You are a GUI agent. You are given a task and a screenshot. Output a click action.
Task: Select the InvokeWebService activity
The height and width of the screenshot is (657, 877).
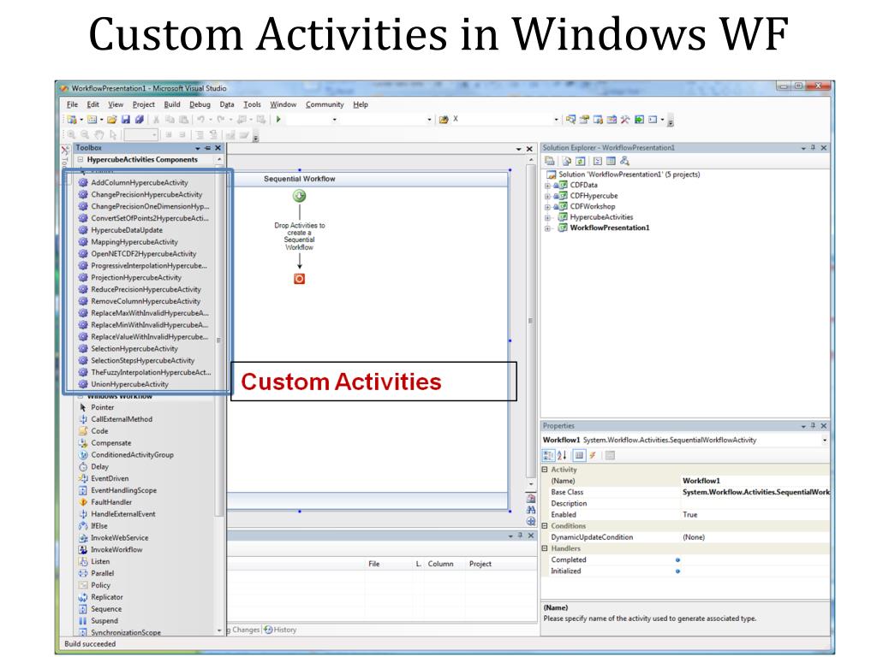[120, 538]
